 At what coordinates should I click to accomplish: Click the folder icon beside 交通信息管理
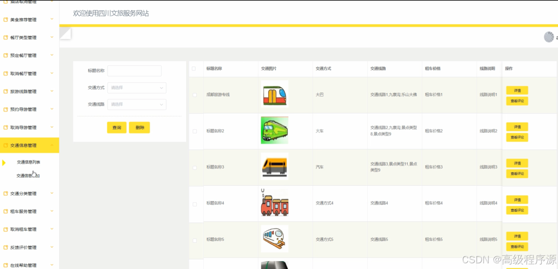tap(6, 145)
